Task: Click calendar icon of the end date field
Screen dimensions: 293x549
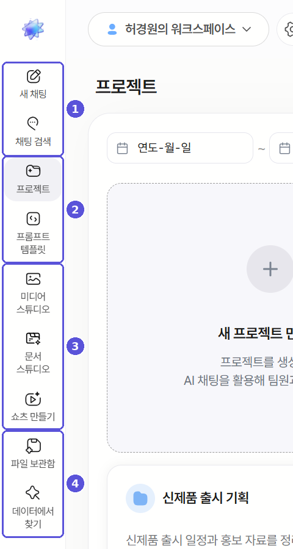Action: pos(284,148)
